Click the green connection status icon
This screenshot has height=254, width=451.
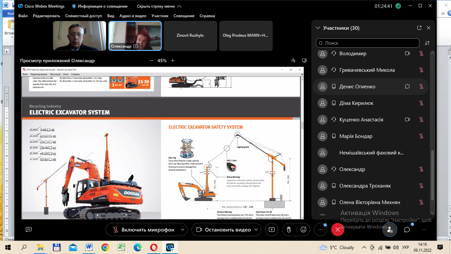coord(398,6)
